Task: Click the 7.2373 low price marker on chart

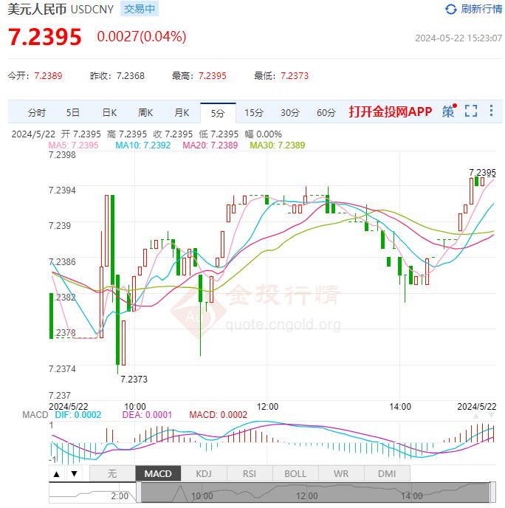Action: (134, 380)
